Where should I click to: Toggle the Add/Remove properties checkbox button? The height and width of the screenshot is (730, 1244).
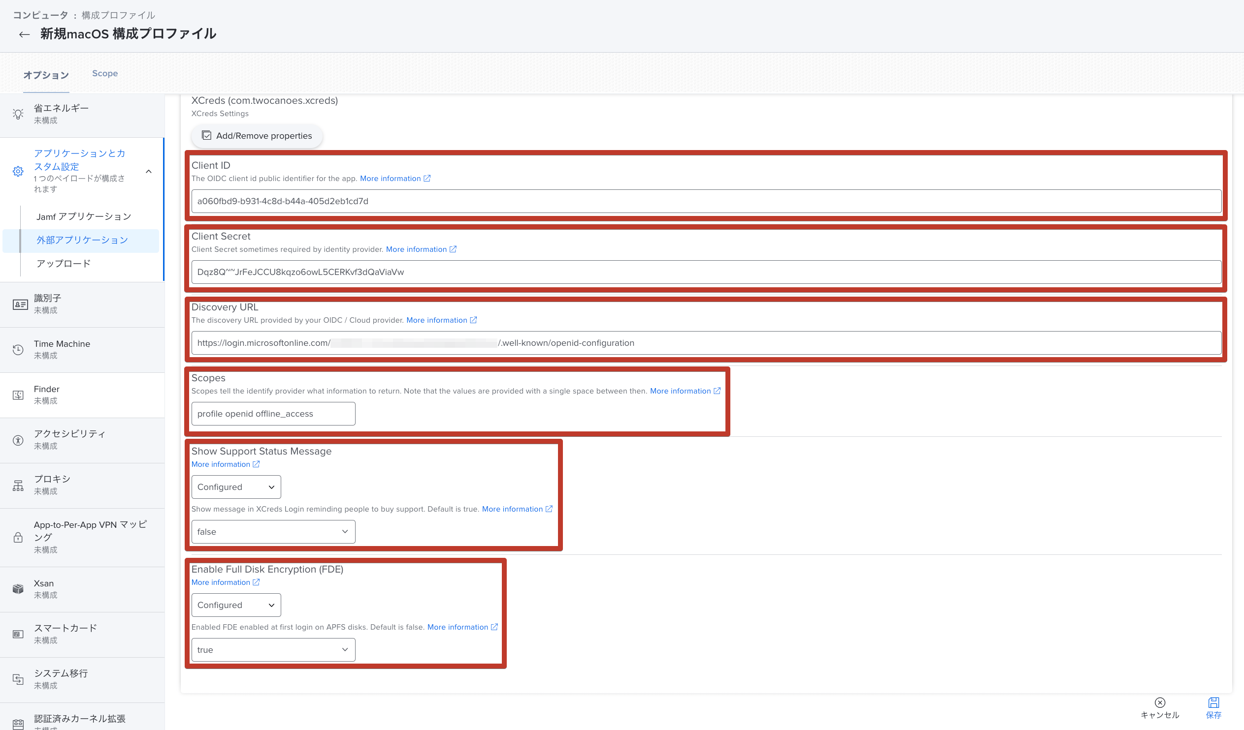pyautogui.click(x=257, y=136)
